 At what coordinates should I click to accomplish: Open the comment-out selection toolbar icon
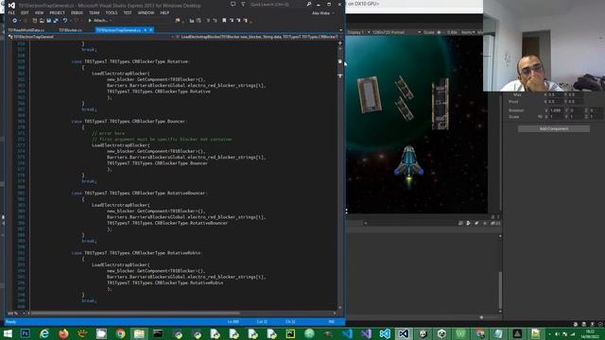(x=208, y=21)
